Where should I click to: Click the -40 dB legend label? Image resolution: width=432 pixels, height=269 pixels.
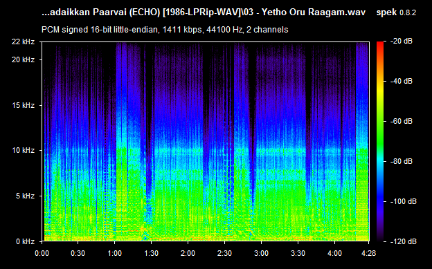402,81
